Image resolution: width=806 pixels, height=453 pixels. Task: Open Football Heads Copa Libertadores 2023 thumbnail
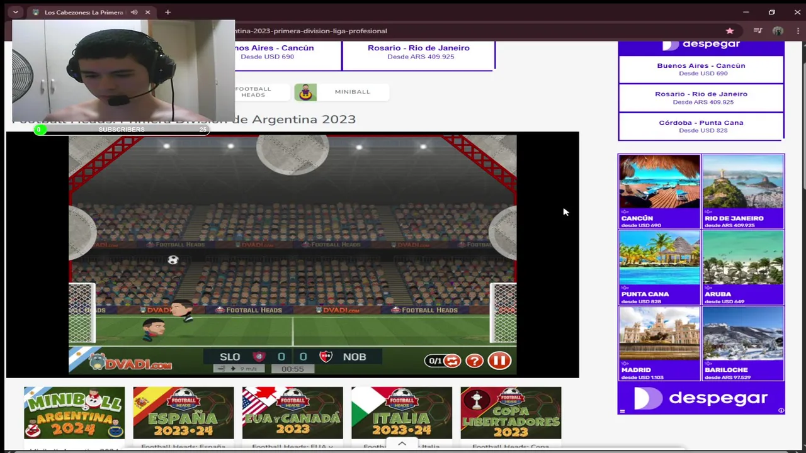(x=511, y=413)
